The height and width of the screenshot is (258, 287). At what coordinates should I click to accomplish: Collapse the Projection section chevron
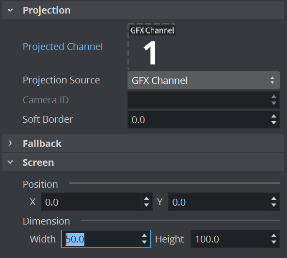coord(10,10)
